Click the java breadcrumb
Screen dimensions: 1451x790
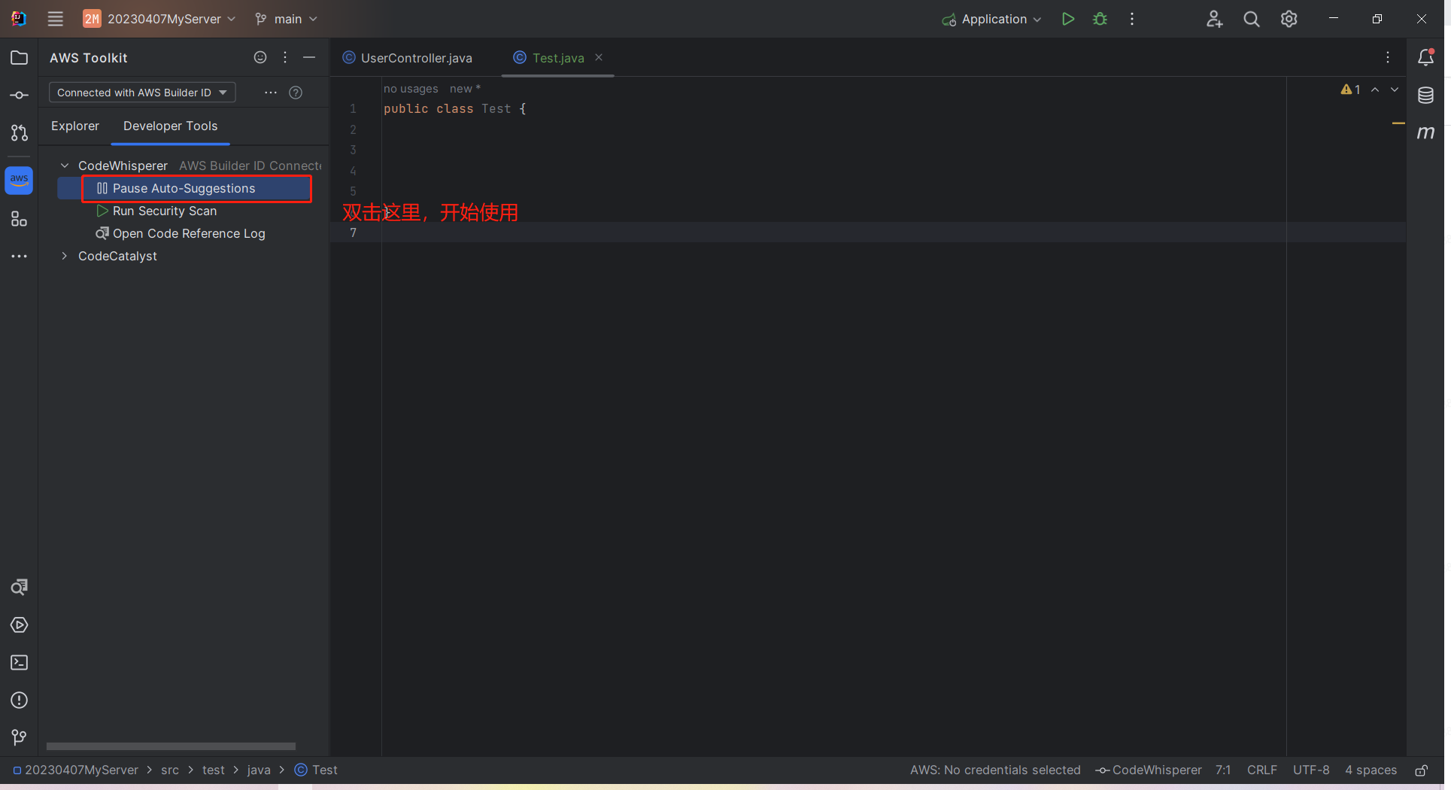pos(259,770)
